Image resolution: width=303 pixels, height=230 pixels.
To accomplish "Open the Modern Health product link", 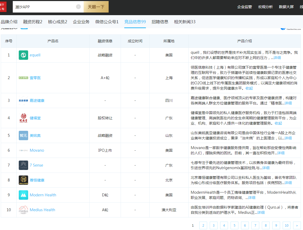I will (43, 195).
